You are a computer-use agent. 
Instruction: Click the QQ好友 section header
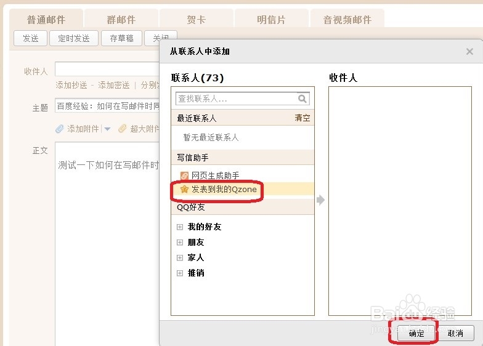pyautogui.click(x=243, y=207)
